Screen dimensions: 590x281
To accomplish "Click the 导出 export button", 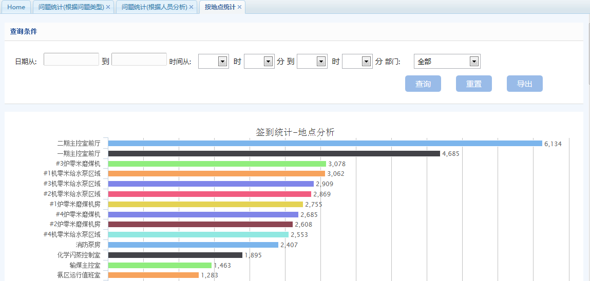I will [x=524, y=84].
